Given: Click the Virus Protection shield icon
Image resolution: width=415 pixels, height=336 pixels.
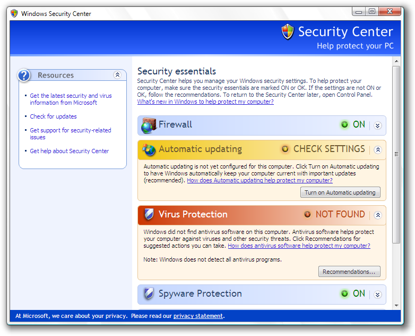Looking at the screenshot, I should coord(149,215).
